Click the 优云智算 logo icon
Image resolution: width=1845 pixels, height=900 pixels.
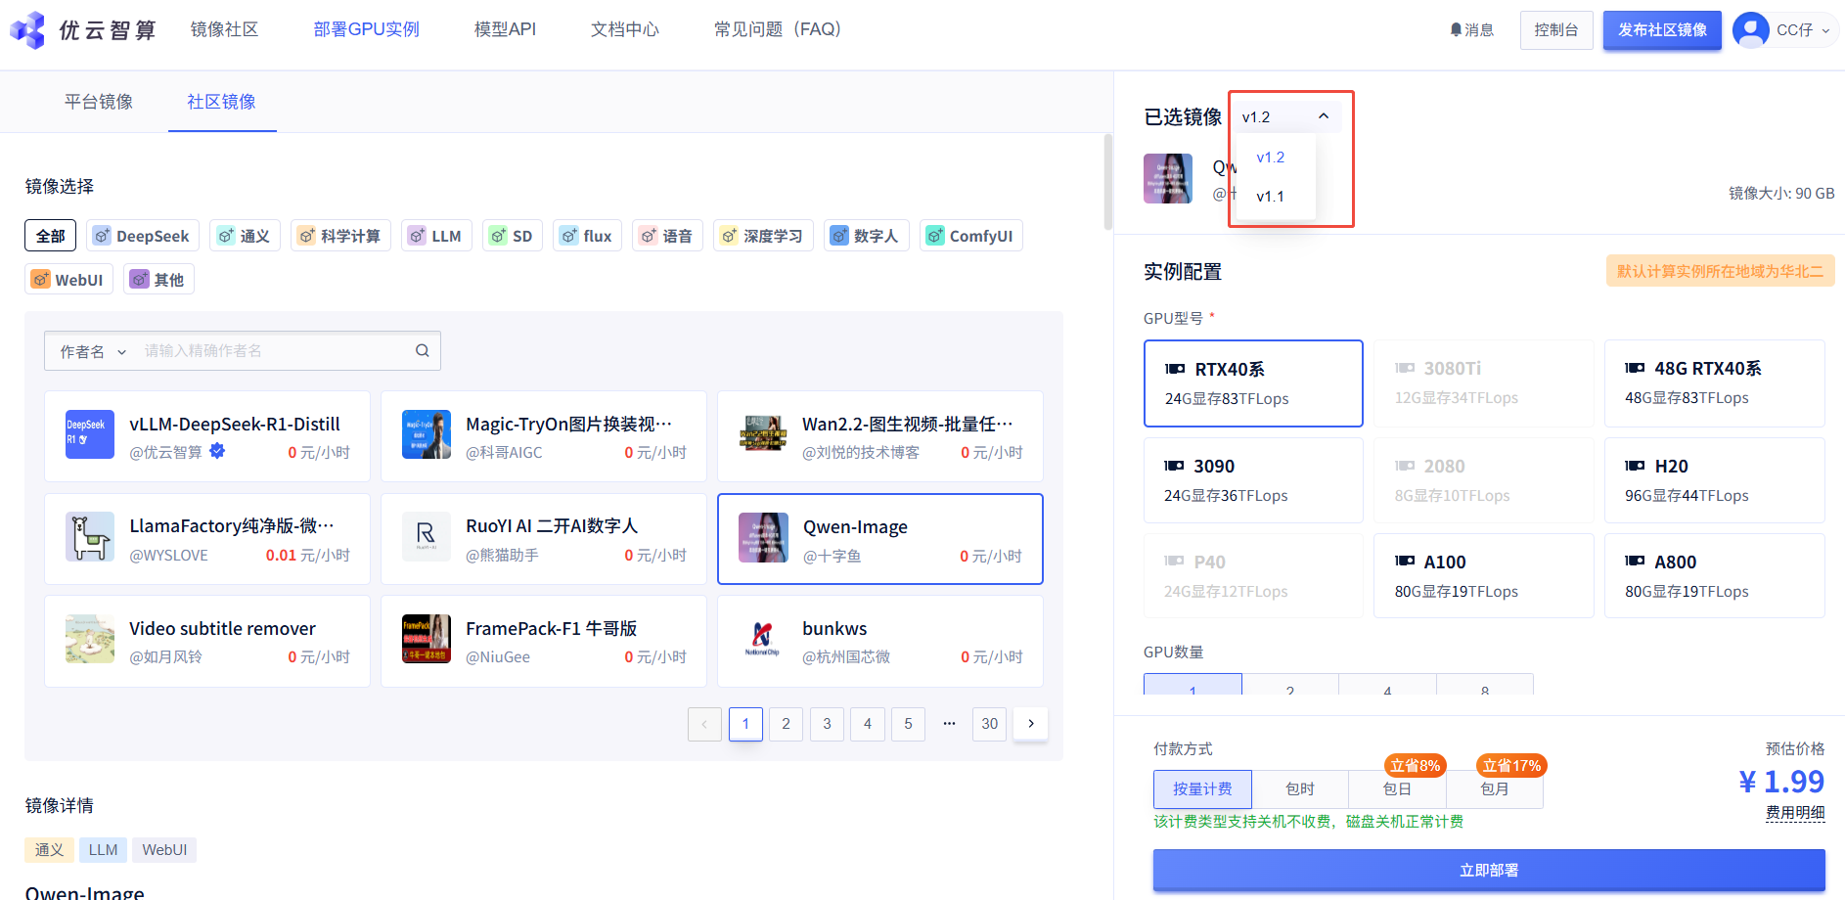tap(27, 29)
